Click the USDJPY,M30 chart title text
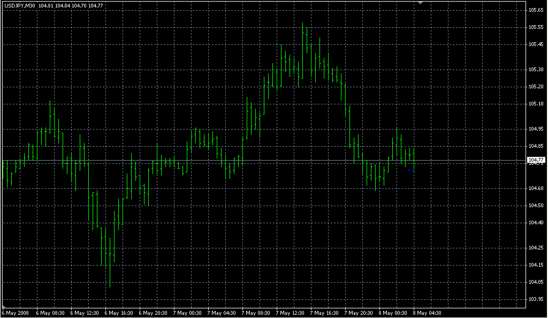Image resolution: width=548 pixels, height=318 pixels. tap(20, 5)
